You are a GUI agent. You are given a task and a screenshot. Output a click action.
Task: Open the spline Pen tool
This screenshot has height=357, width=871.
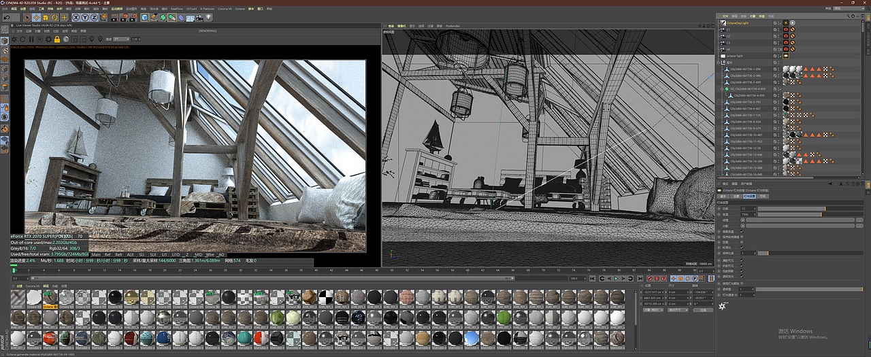[154, 17]
